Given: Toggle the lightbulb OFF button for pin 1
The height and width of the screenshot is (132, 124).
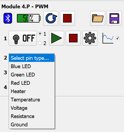Looking at the screenshot, I should (x=23, y=38).
